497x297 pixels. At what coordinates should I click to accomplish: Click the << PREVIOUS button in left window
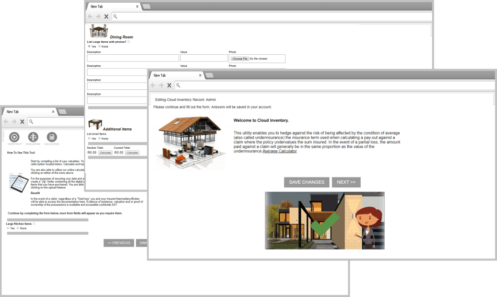(x=119, y=243)
